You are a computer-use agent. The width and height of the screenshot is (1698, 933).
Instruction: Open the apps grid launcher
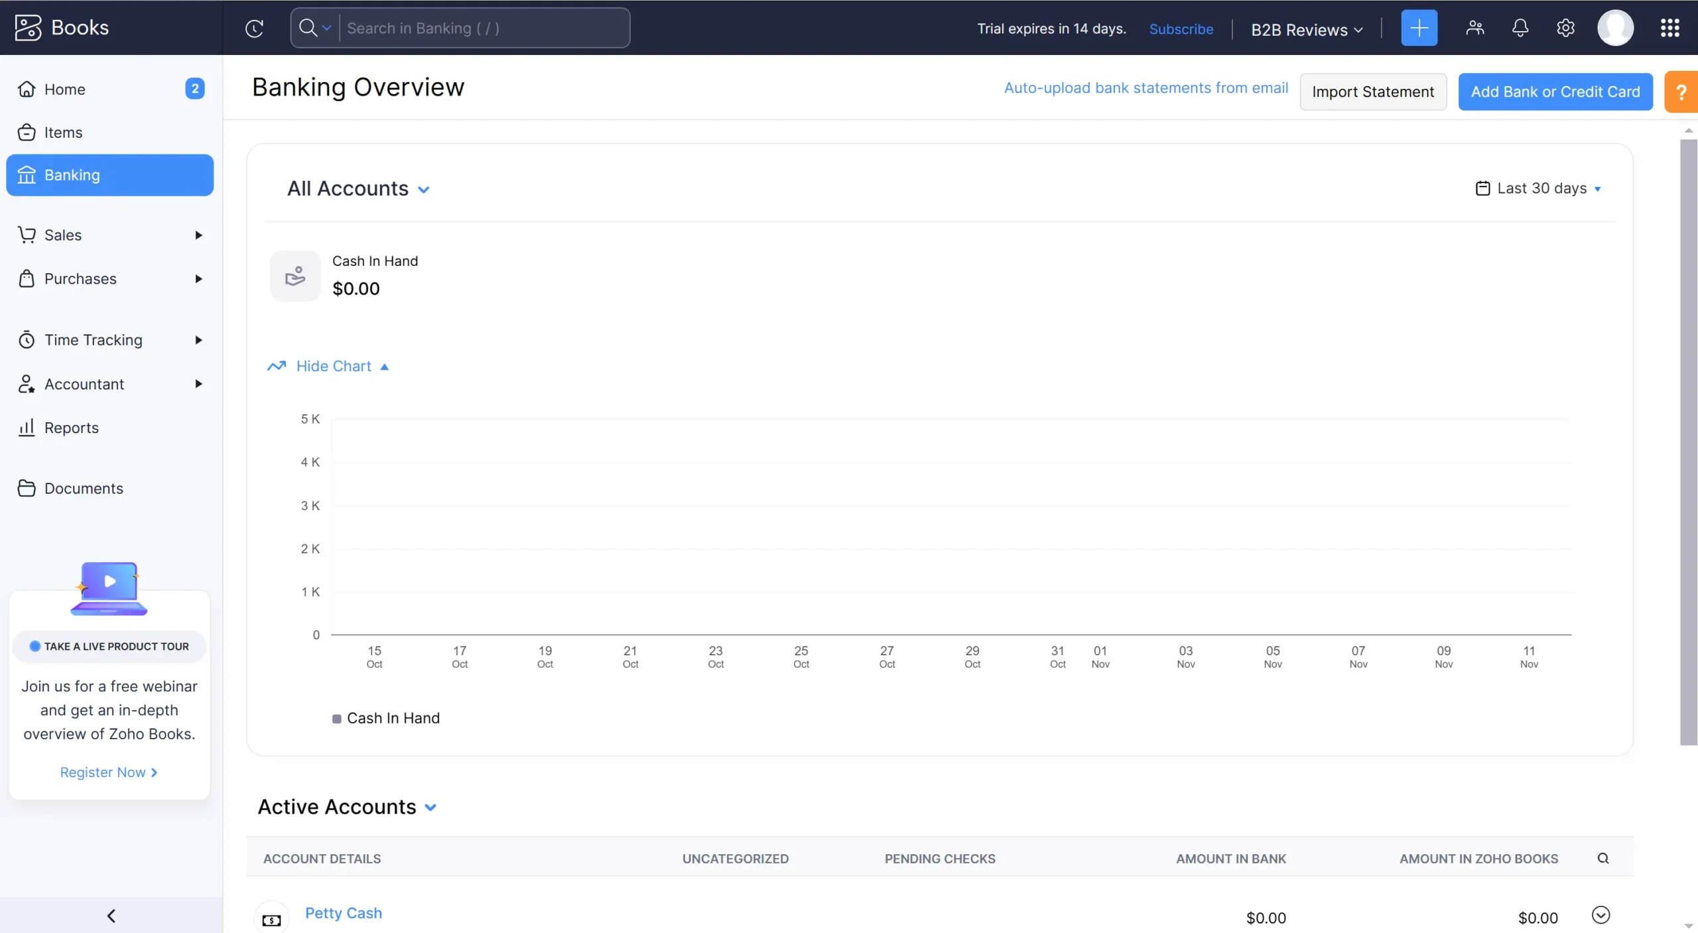(x=1670, y=28)
